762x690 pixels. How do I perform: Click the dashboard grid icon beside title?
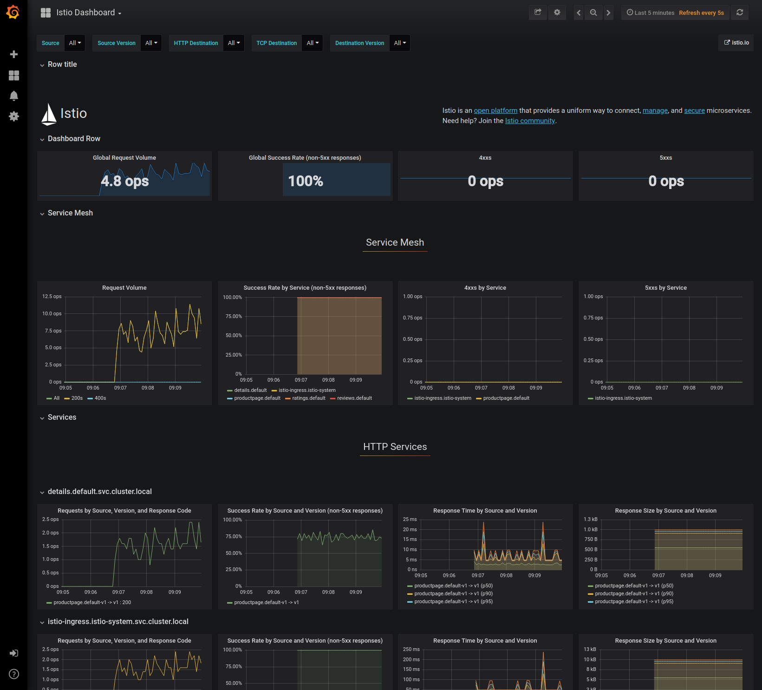click(x=46, y=13)
